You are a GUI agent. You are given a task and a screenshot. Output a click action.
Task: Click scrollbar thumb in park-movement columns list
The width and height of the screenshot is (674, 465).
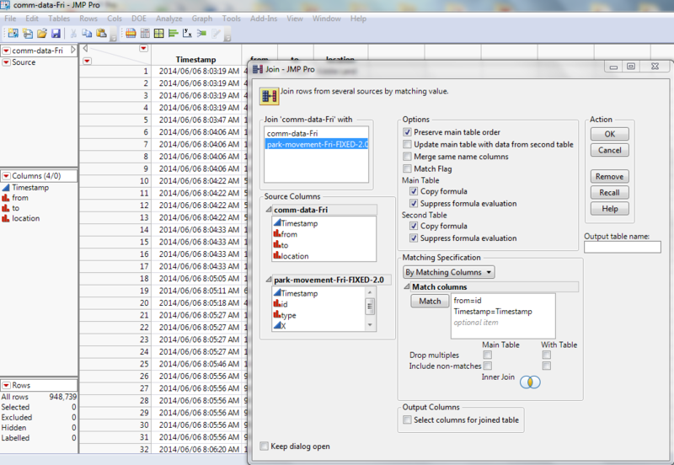370,307
